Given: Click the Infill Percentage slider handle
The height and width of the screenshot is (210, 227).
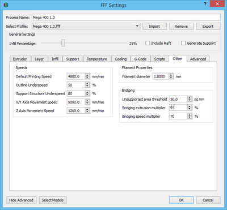Looking at the screenshot, I should [63, 43].
